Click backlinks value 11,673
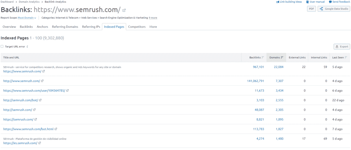The width and height of the screenshot is (351, 150). (x=259, y=91)
